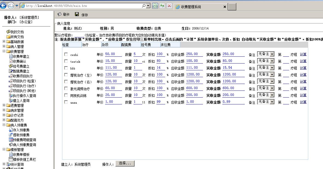Click 折扣 field showing 99
323x169 pixels.
point(161,102)
